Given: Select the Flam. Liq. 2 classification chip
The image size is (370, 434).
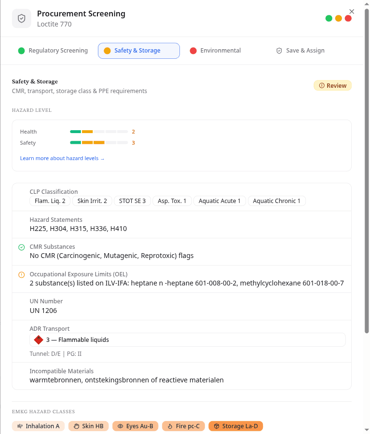Looking at the screenshot, I should (x=50, y=201).
